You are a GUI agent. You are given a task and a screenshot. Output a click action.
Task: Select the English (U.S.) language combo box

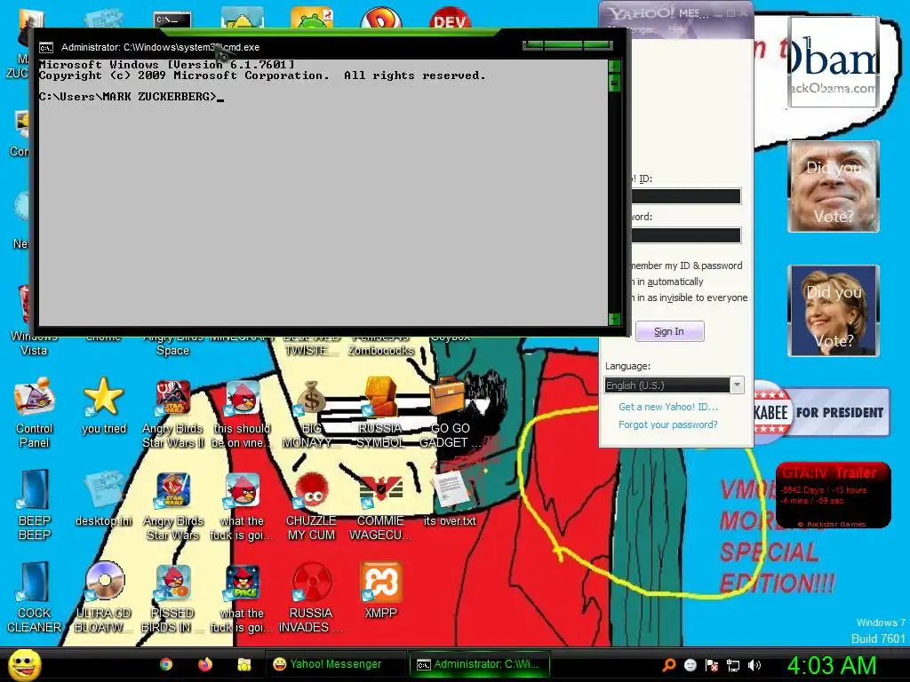(674, 385)
